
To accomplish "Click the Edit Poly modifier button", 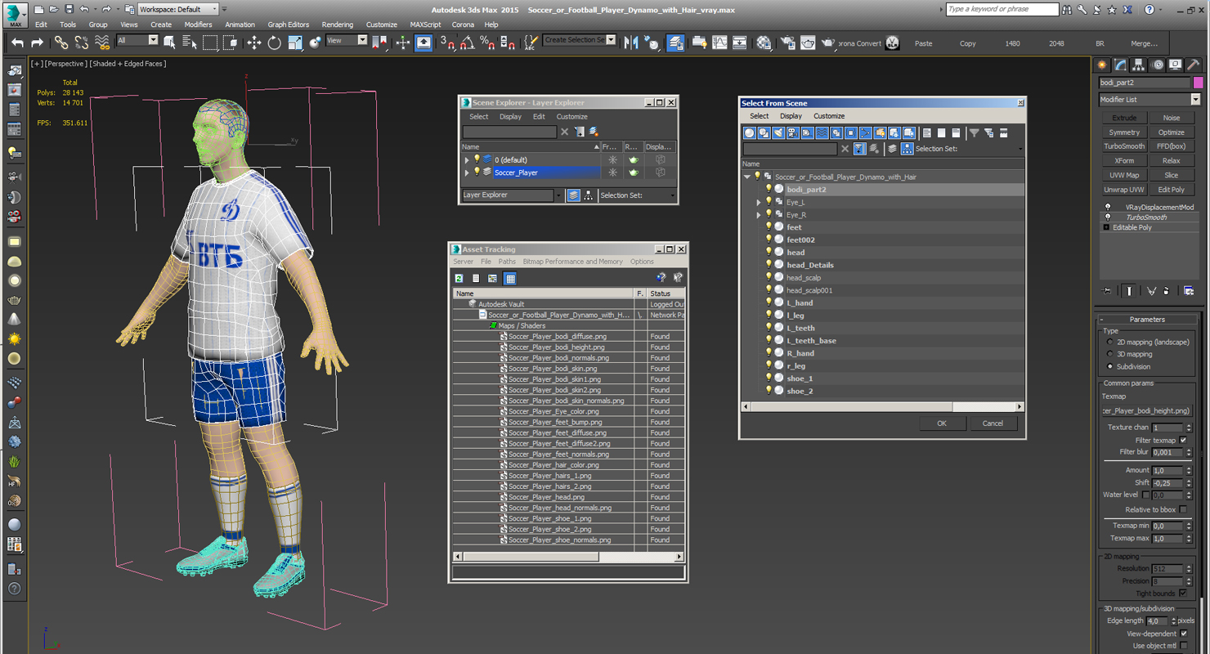I will [1172, 190].
